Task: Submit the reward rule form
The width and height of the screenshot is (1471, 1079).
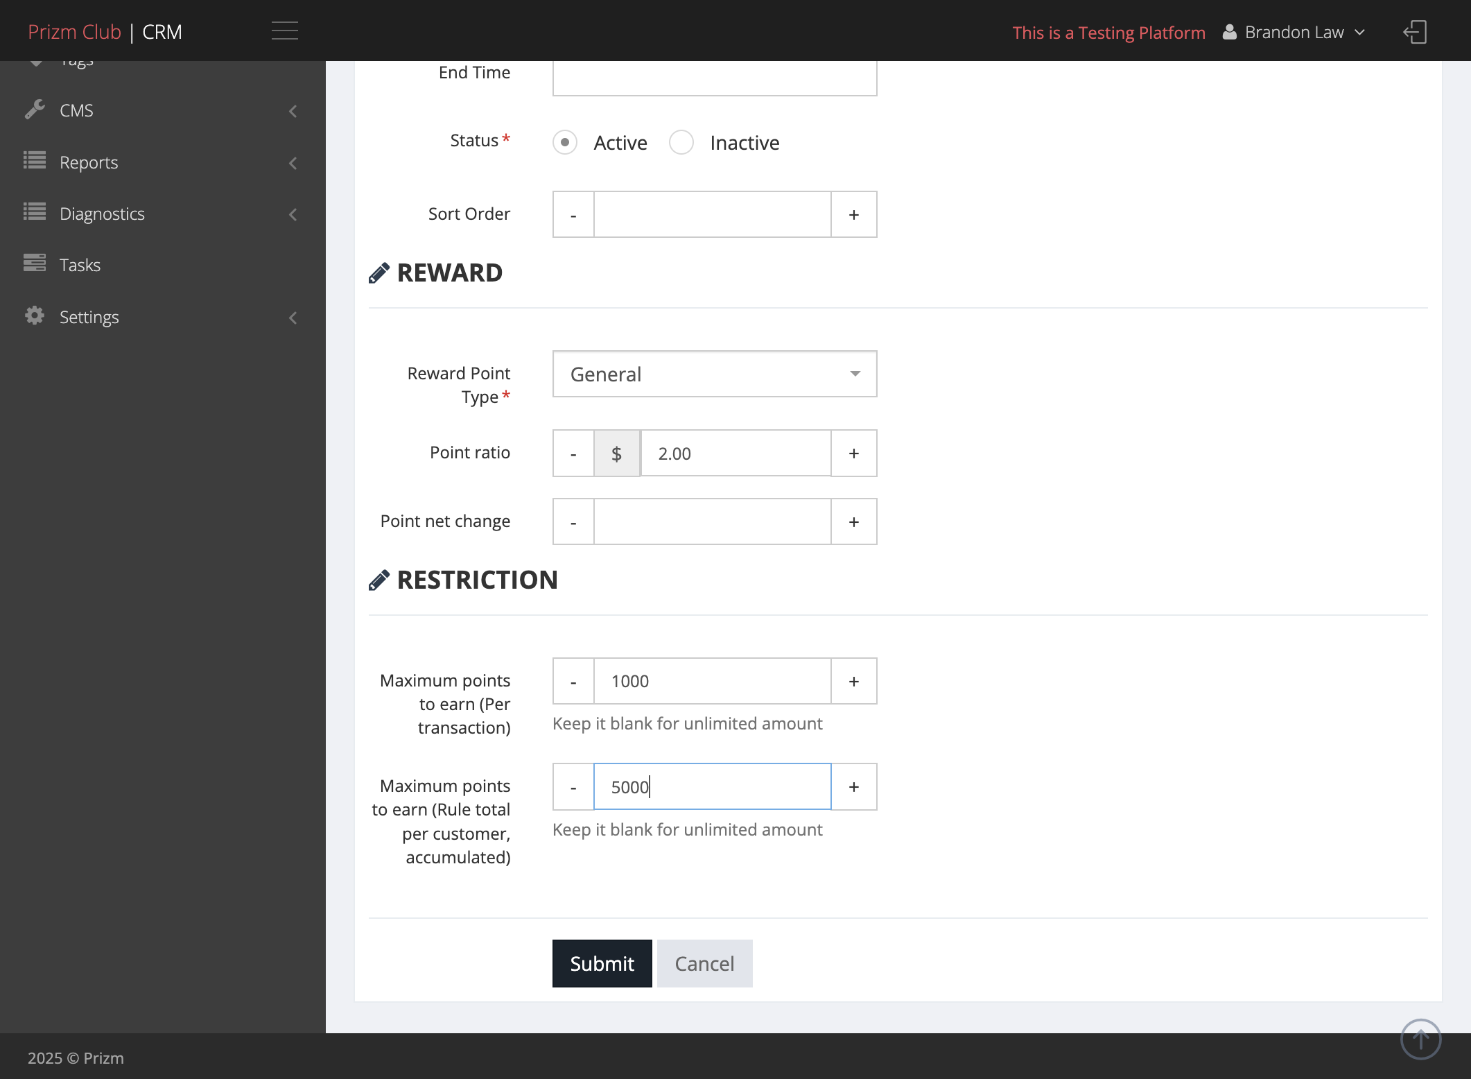Action: [602, 963]
